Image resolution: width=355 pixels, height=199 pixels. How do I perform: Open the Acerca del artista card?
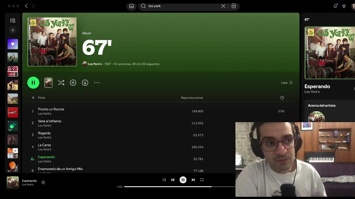[x=330, y=112]
